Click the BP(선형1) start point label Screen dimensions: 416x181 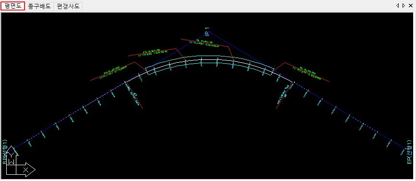click(5, 152)
